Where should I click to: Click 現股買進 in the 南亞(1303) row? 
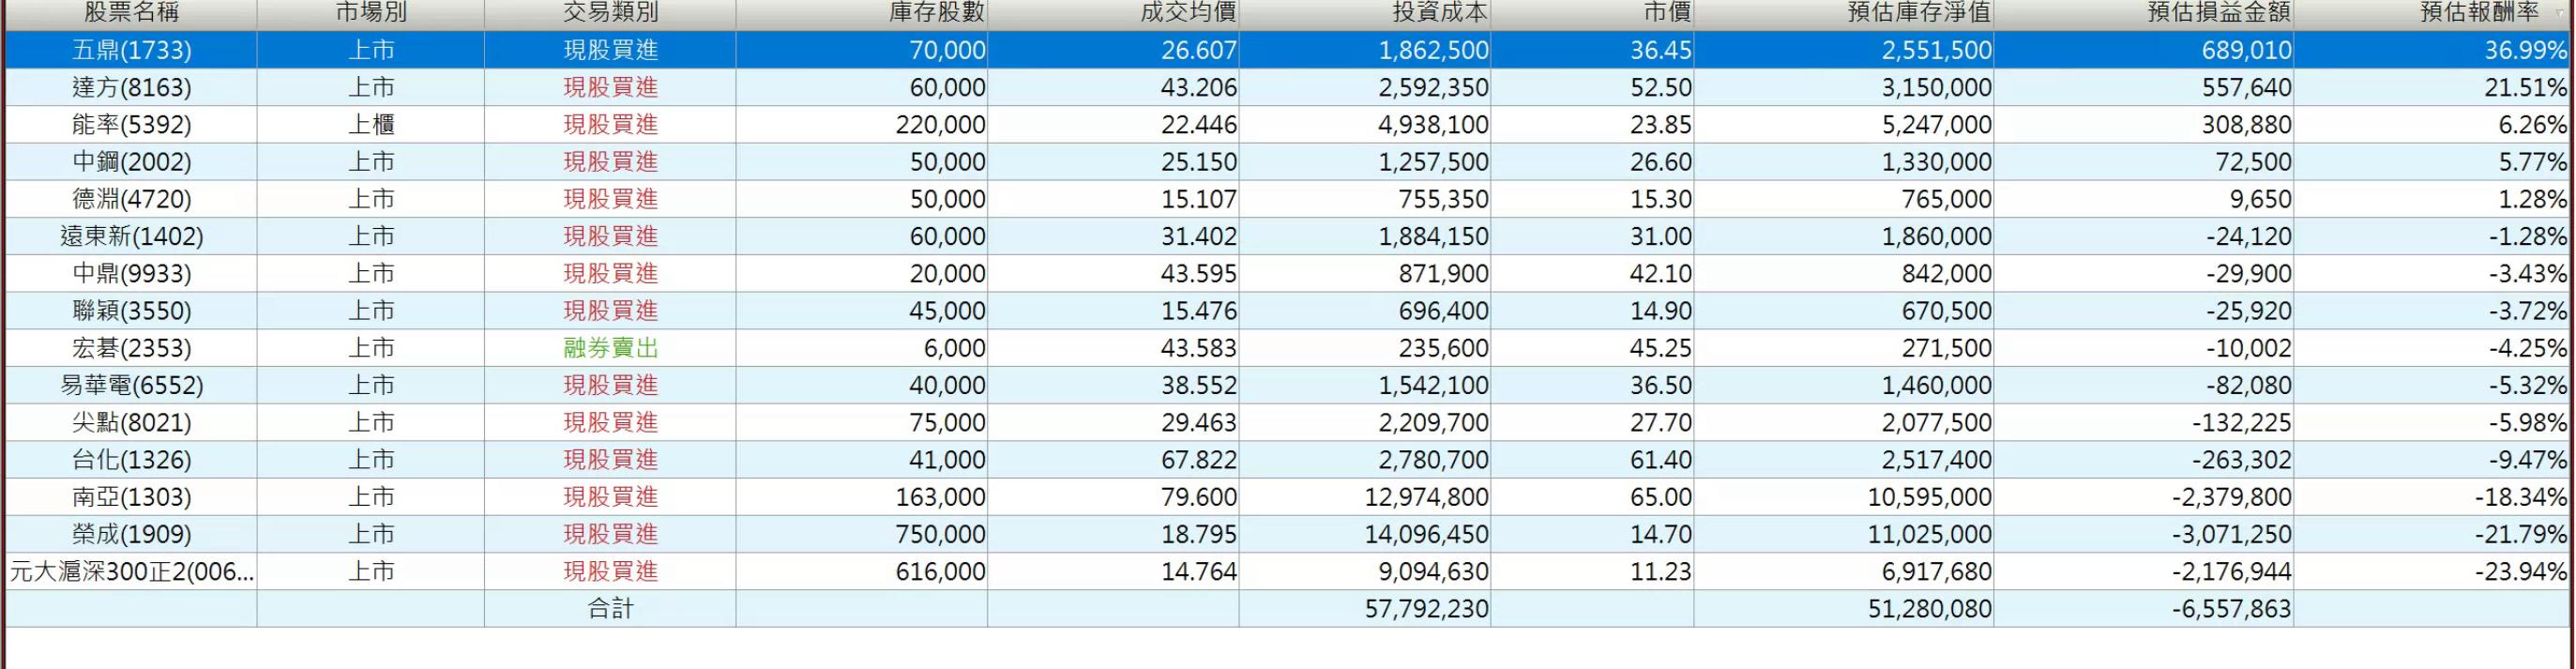coord(610,497)
